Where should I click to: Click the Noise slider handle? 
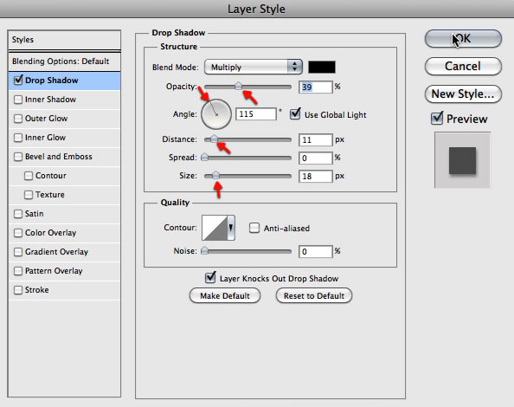(204, 251)
